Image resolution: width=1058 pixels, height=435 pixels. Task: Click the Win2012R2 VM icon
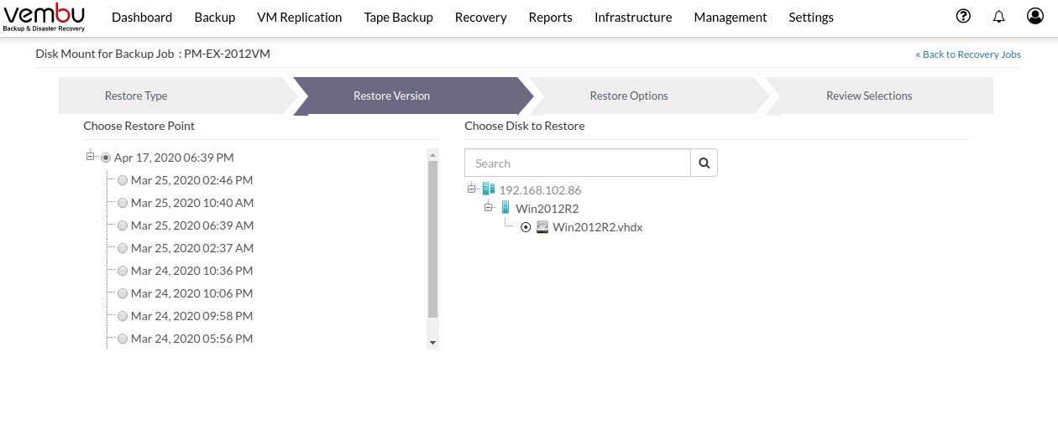click(505, 208)
